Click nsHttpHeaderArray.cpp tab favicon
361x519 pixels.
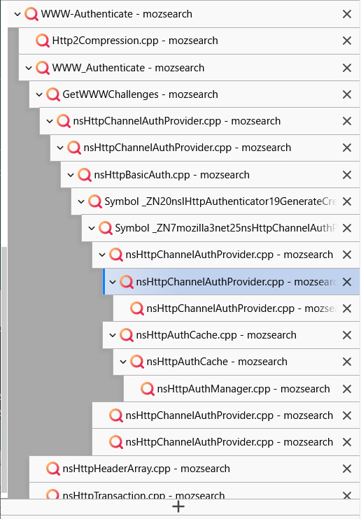pyautogui.click(x=53, y=469)
